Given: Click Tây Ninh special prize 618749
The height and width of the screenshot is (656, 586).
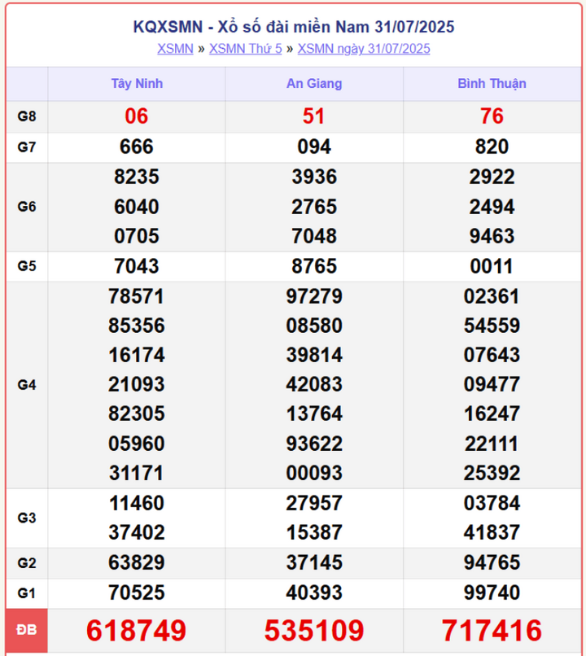Looking at the screenshot, I should click(x=137, y=630).
